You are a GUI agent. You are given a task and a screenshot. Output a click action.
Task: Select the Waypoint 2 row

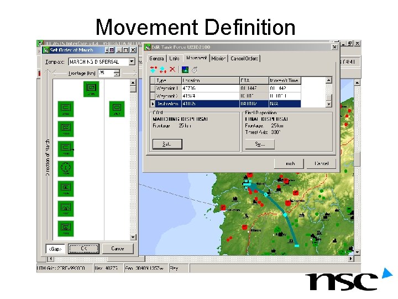pos(226,96)
